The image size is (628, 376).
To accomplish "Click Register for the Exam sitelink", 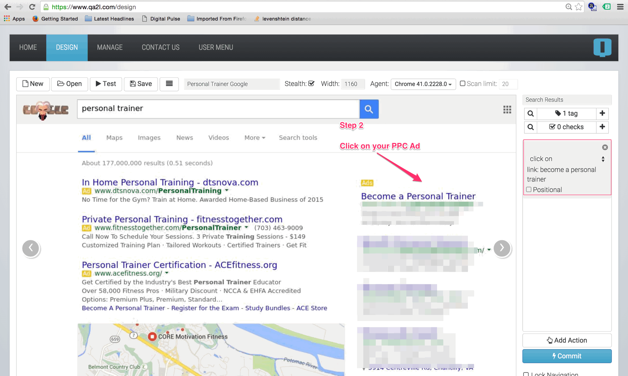I will [205, 308].
